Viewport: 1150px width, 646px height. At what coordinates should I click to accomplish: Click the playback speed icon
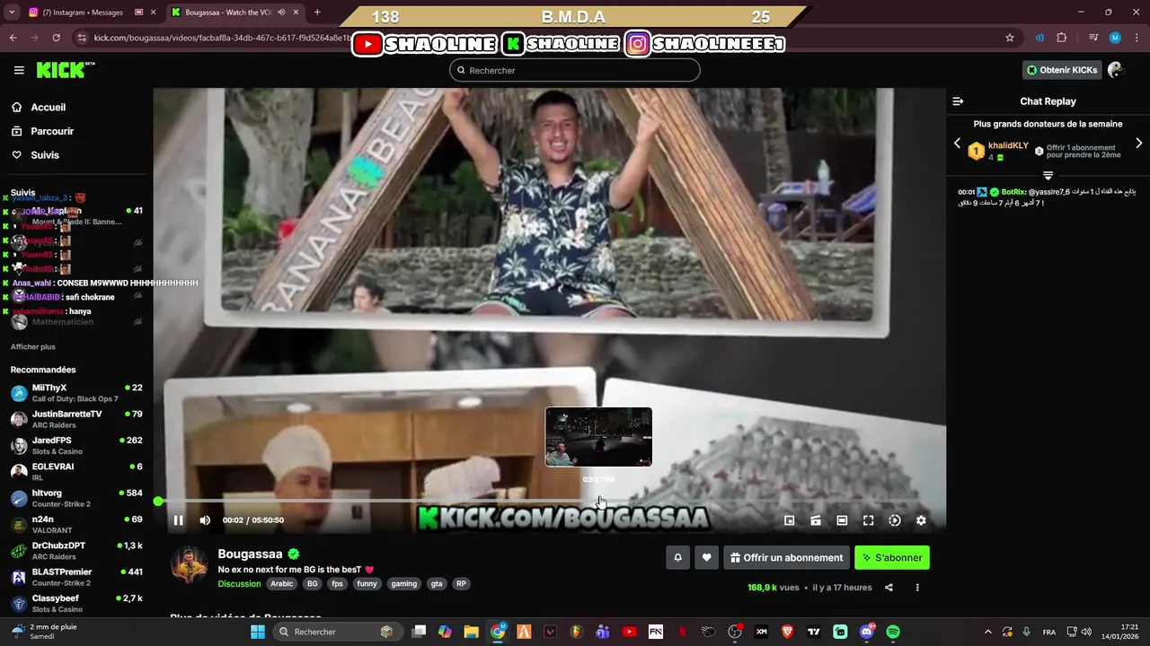point(895,520)
